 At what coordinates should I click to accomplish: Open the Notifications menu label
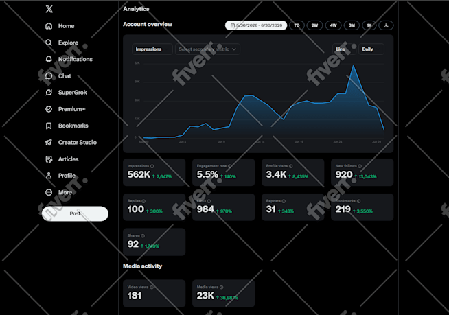click(76, 59)
